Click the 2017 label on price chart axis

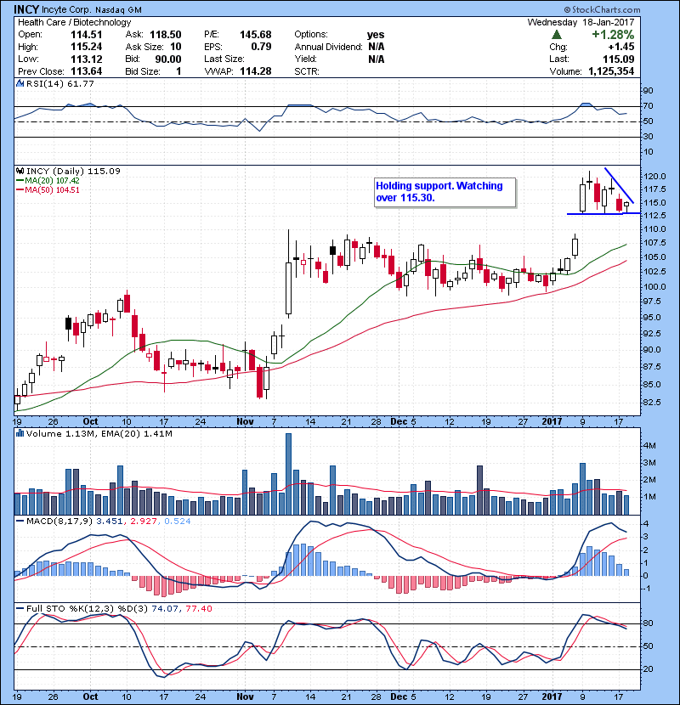click(x=552, y=421)
